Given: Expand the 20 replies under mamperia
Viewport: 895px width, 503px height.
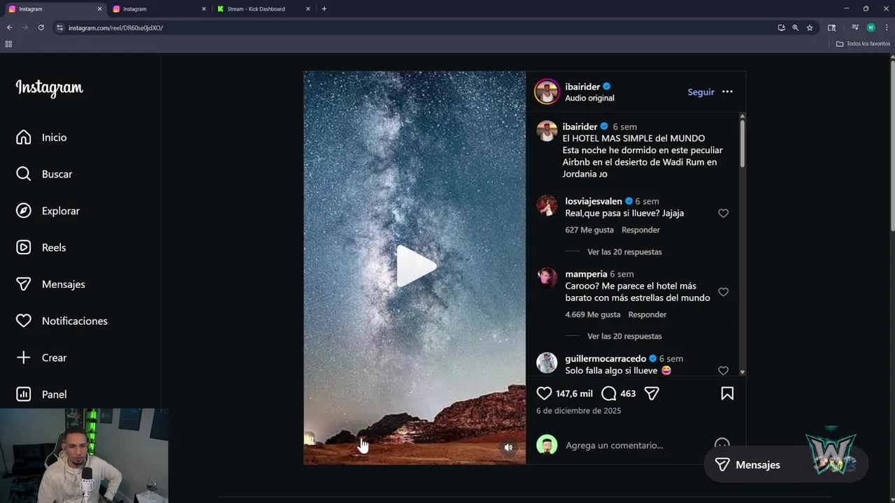Looking at the screenshot, I should click(624, 337).
